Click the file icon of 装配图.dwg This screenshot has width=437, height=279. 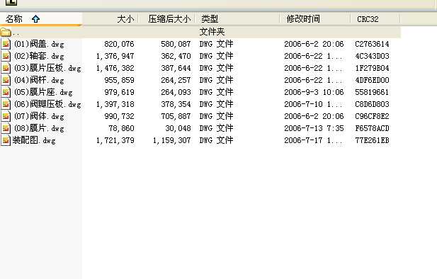click(6, 140)
